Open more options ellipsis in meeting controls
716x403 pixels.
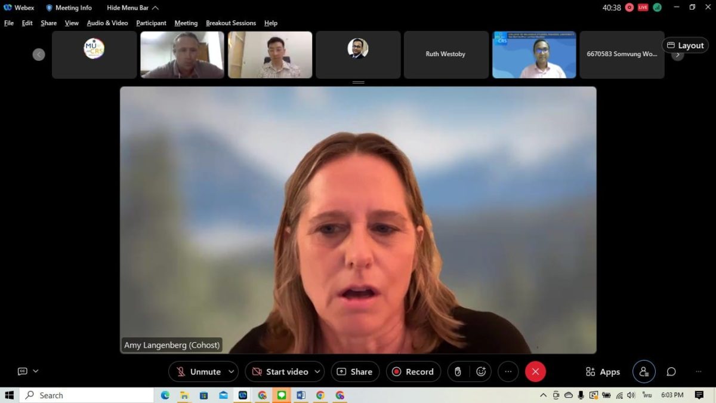click(x=508, y=371)
